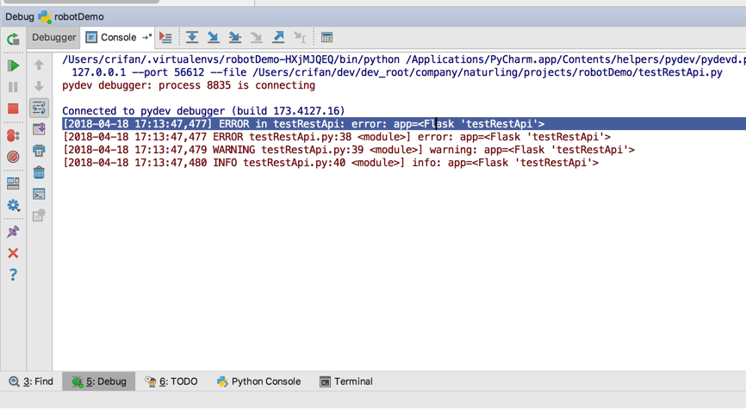Toggle soft-wrap for console output
This screenshot has height=409, width=746.
tap(39, 108)
